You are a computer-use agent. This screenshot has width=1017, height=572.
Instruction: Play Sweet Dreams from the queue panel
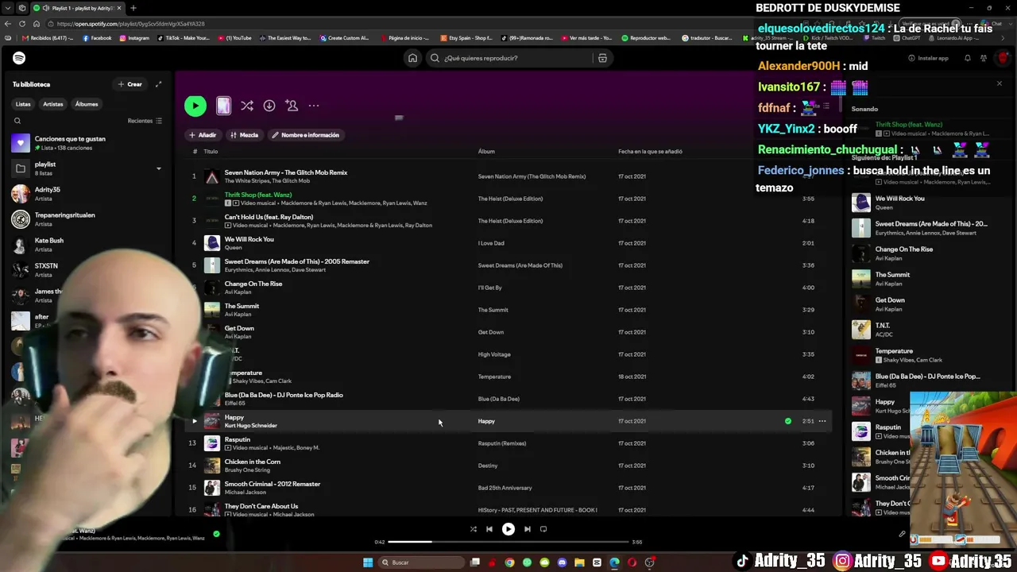861,228
